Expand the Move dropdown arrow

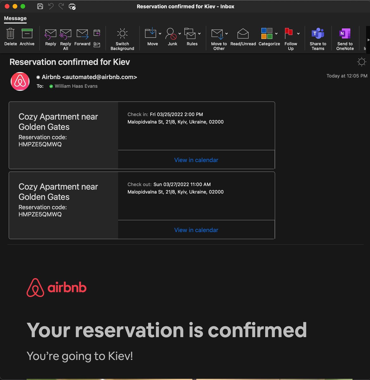coord(160,34)
